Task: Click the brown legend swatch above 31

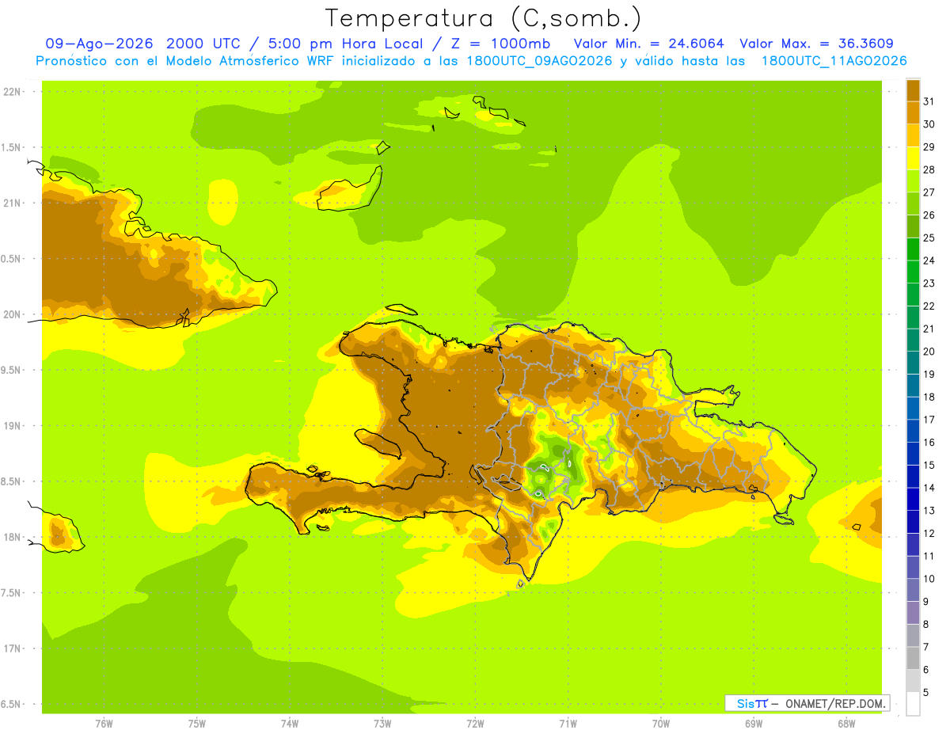Action: [x=913, y=89]
